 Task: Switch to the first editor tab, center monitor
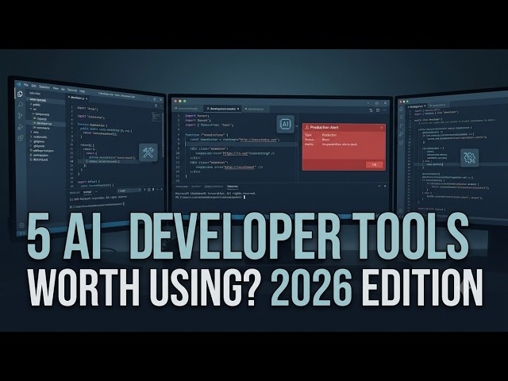(x=187, y=109)
